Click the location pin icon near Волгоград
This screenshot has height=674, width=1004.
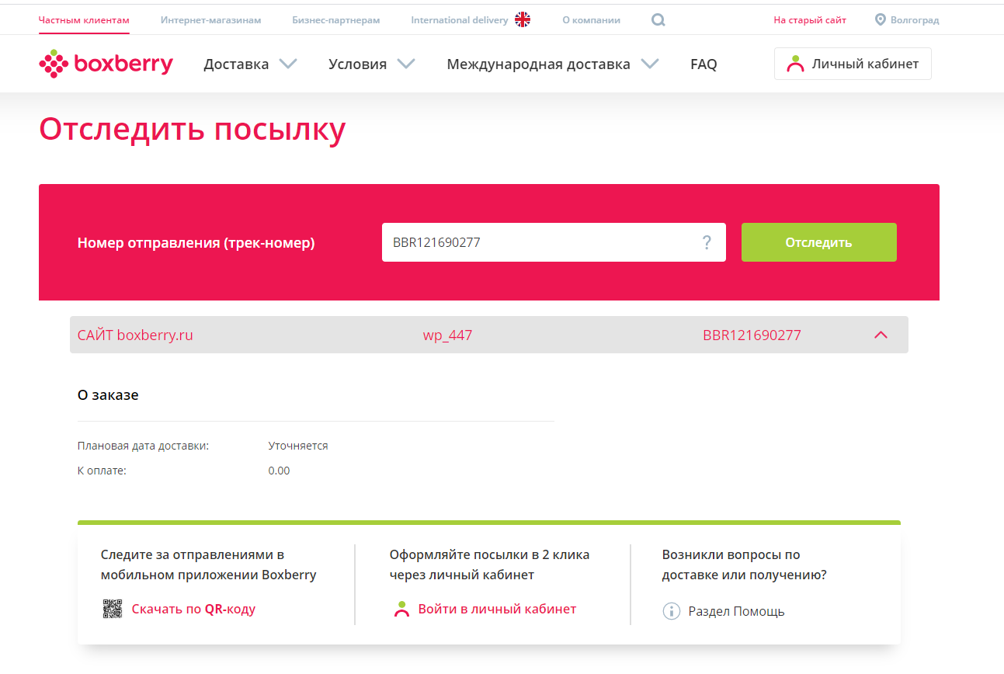[880, 20]
